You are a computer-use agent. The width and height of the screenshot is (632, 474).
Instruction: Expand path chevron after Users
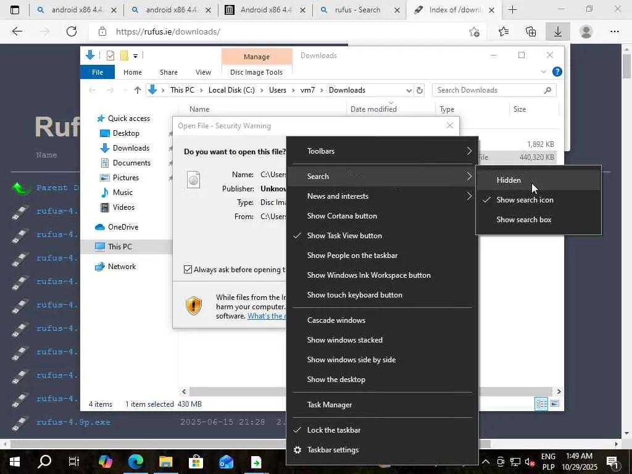point(293,90)
